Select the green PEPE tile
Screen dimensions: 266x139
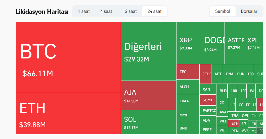(208, 130)
